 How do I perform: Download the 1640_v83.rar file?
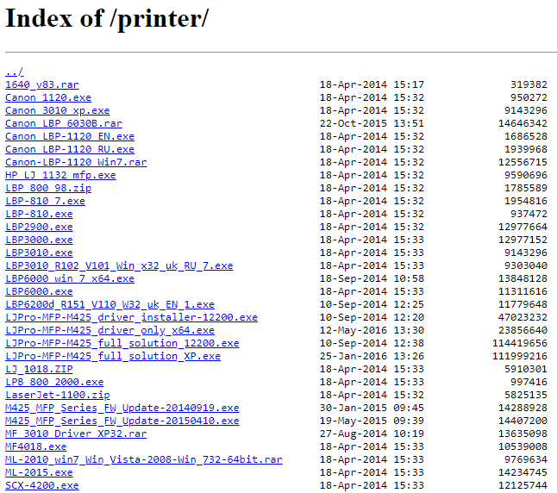click(x=41, y=84)
